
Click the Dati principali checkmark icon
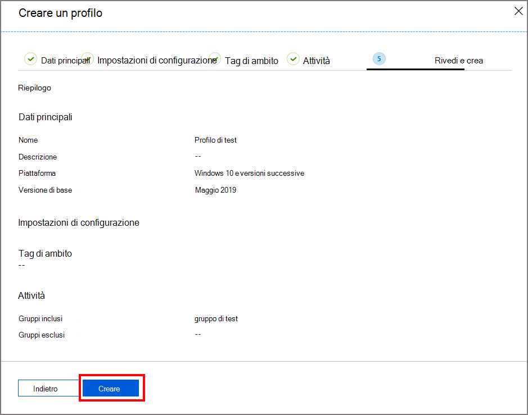tap(30, 59)
